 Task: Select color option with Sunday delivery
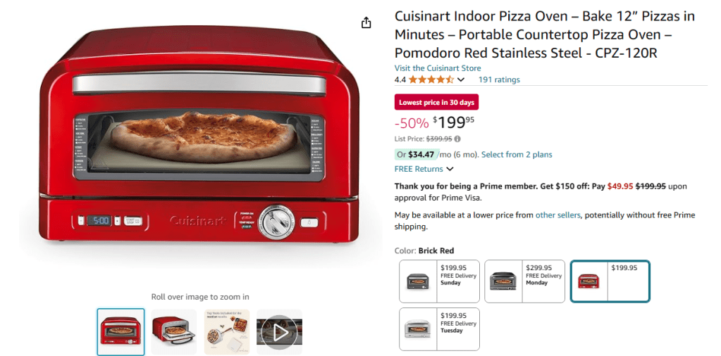(439, 281)
